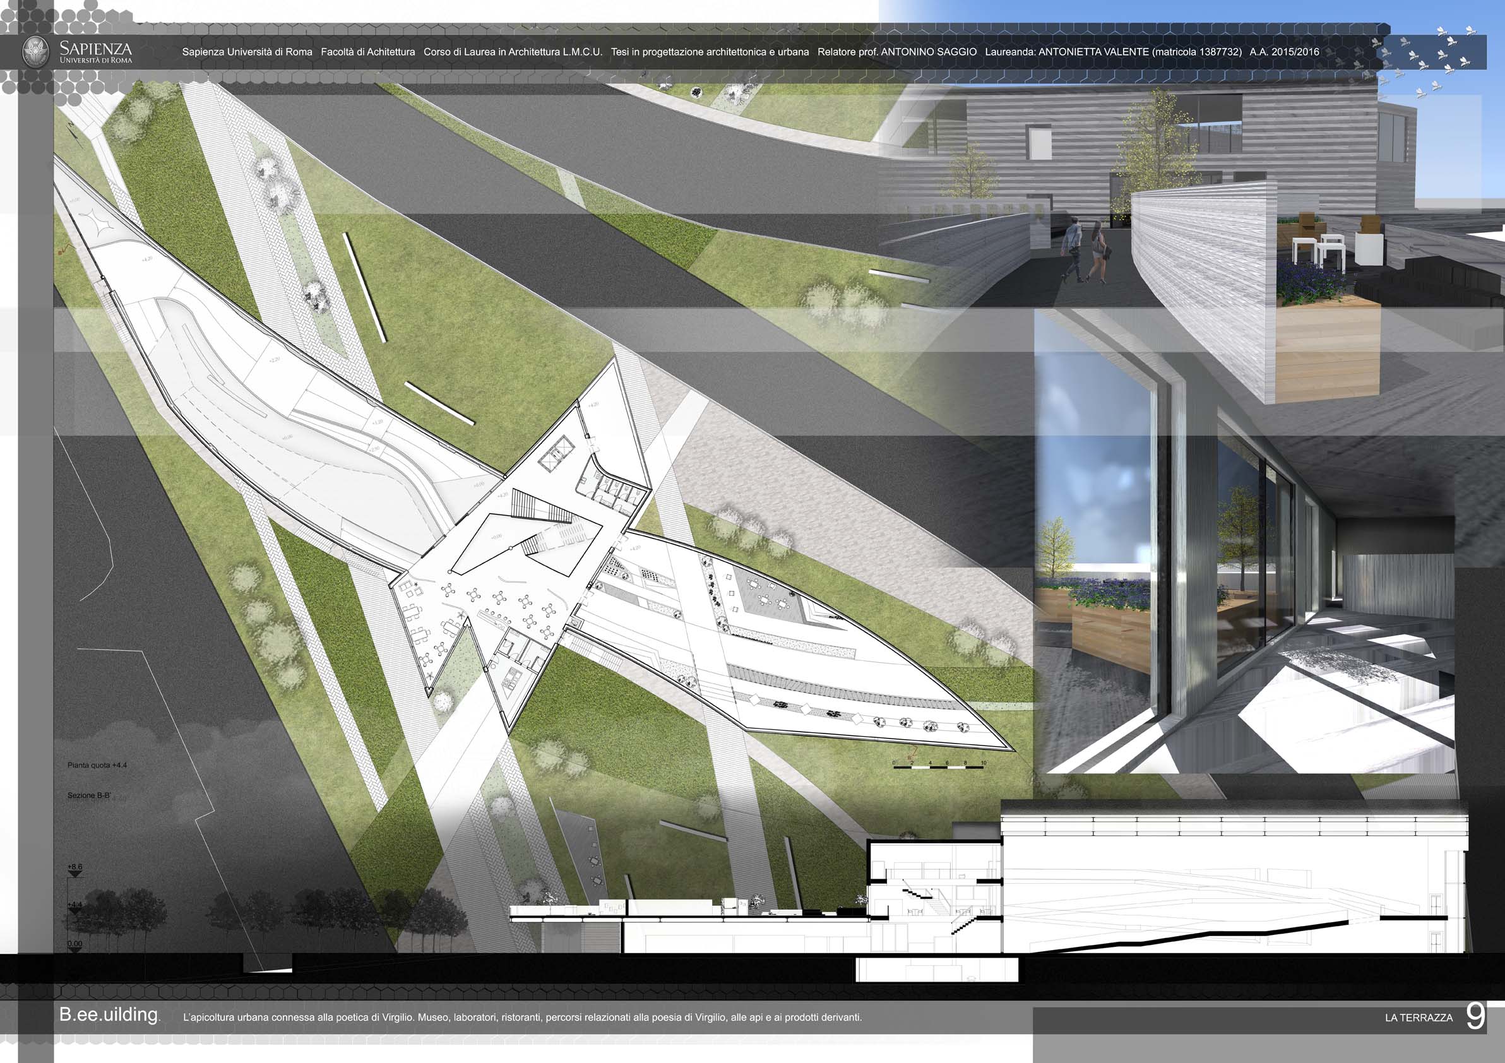
Task: Click the Sezione B-B' label
Action: (x=88, y=795)
